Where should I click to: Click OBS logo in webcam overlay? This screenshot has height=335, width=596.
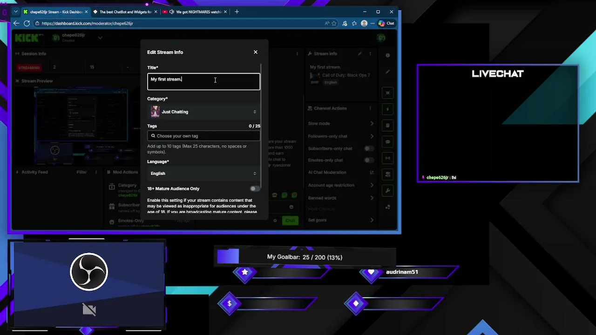(89, 272)
